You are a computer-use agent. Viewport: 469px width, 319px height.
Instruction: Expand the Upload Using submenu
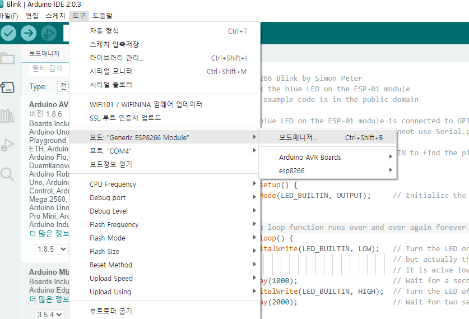(165, 292)
